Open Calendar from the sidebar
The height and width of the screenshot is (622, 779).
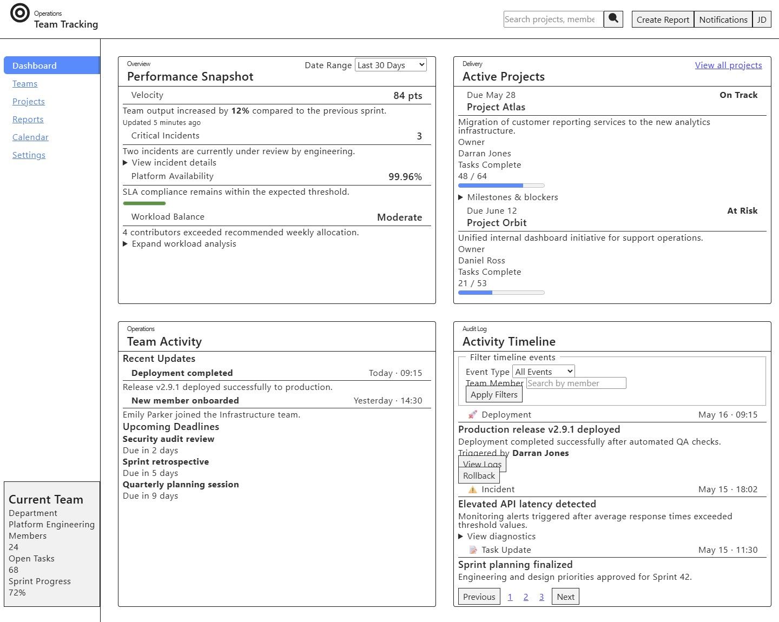(x=30, y=137)
